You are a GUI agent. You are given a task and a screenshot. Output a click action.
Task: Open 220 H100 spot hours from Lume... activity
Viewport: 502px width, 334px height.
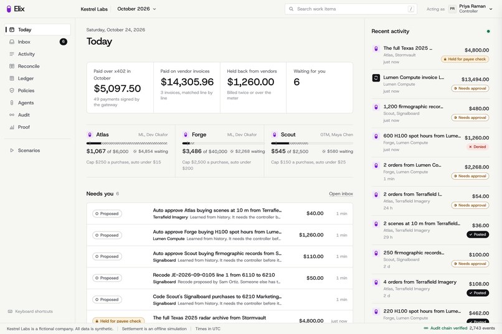pyautogui.click(x=430, y=315)
